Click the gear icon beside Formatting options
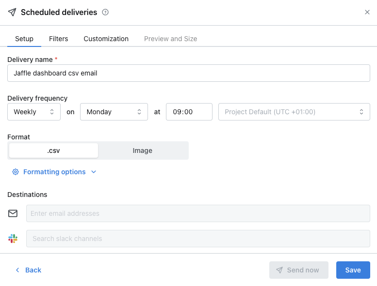The height and width of the screenshot is (286, 377). tap(16, 172)
